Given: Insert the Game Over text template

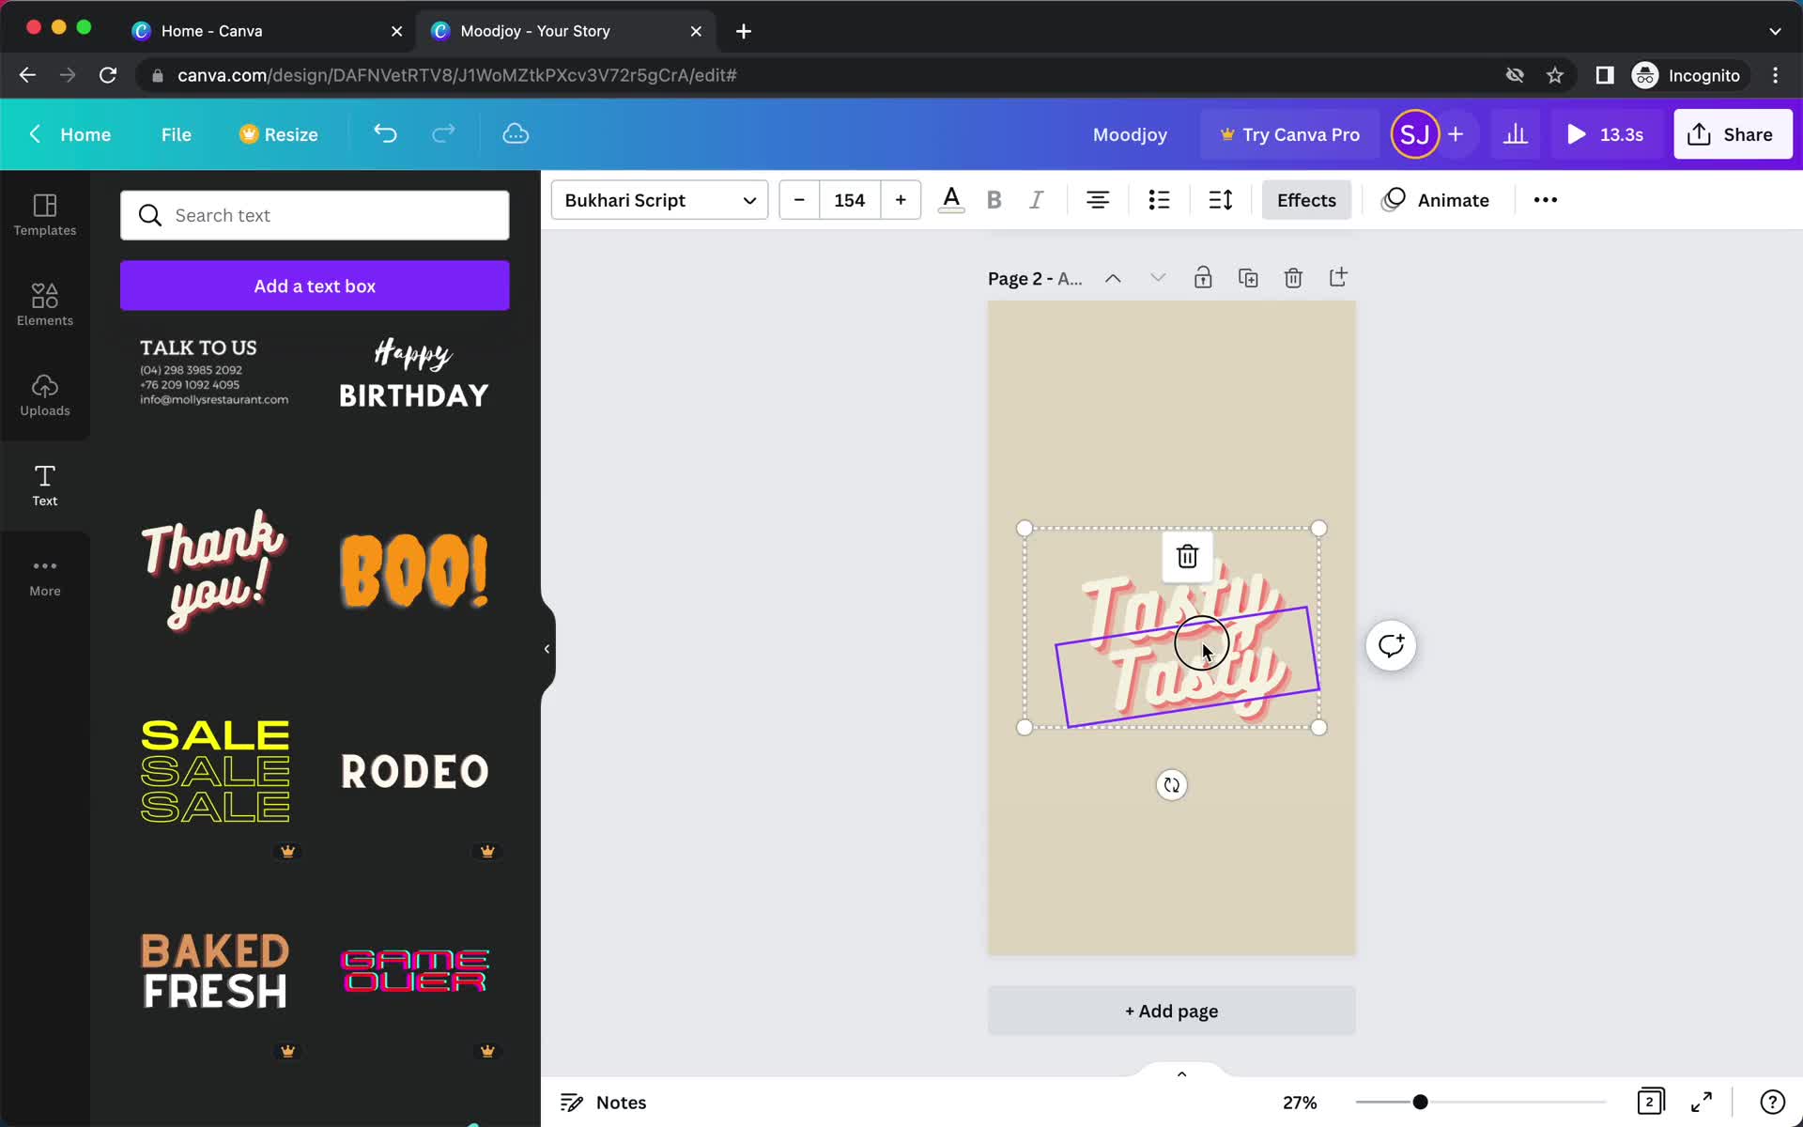Looking at the screenshot, I should click(414, 971).
